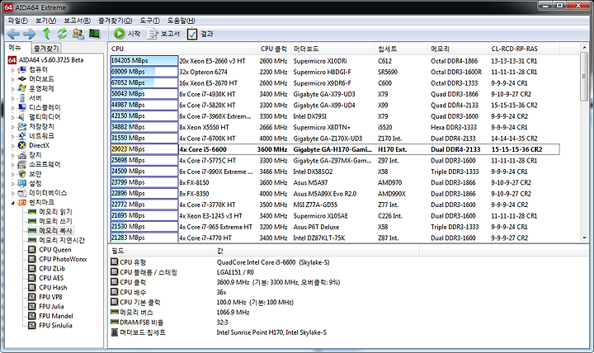Select the 메모리 지연시간 benchmark icon
Image resolution: width=594 pixels, height=353 pixels.
32,240
